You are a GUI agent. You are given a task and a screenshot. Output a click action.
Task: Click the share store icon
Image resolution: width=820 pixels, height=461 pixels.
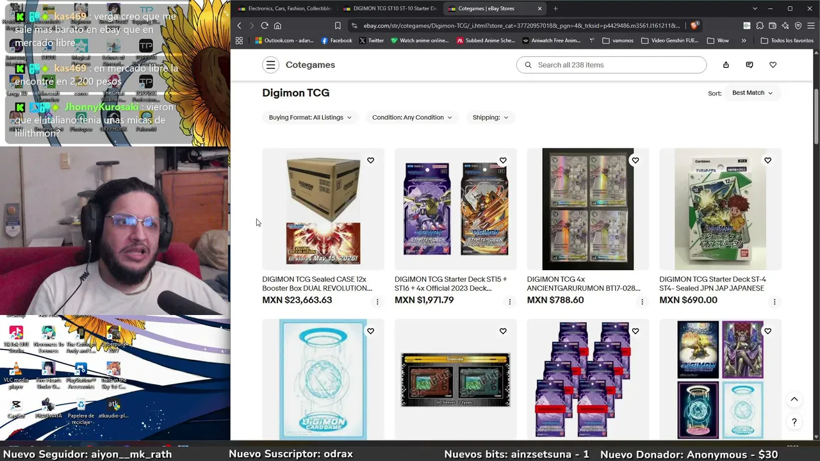click(726, 65)
